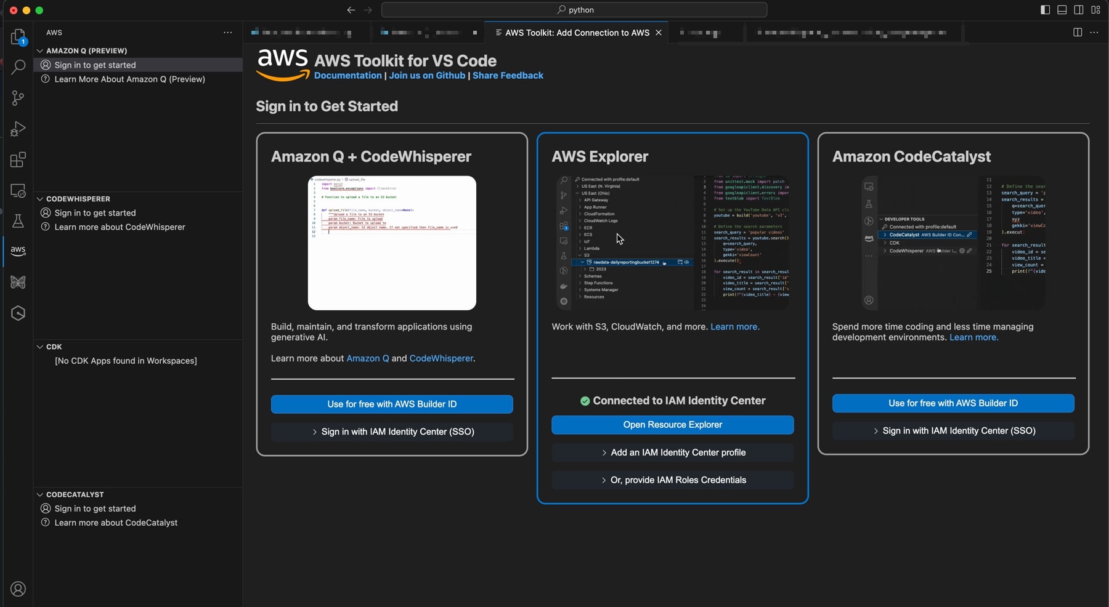Open the Extensions view
This screenshot has height=607, width=1109.
pyautogui.click(x=18, y=159)
